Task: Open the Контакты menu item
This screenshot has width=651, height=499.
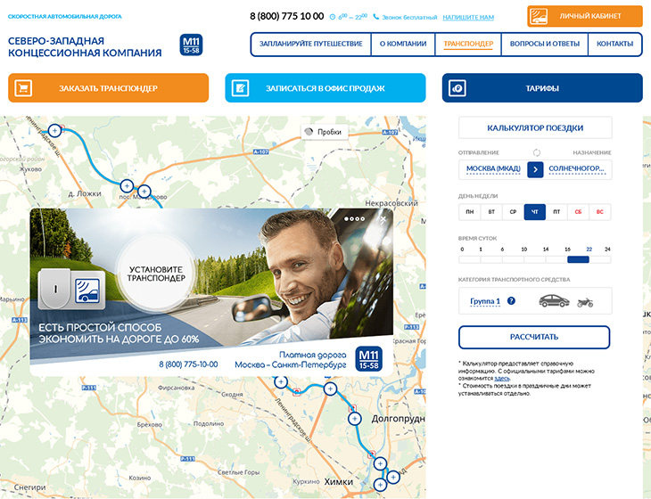Action: (614, 44)
